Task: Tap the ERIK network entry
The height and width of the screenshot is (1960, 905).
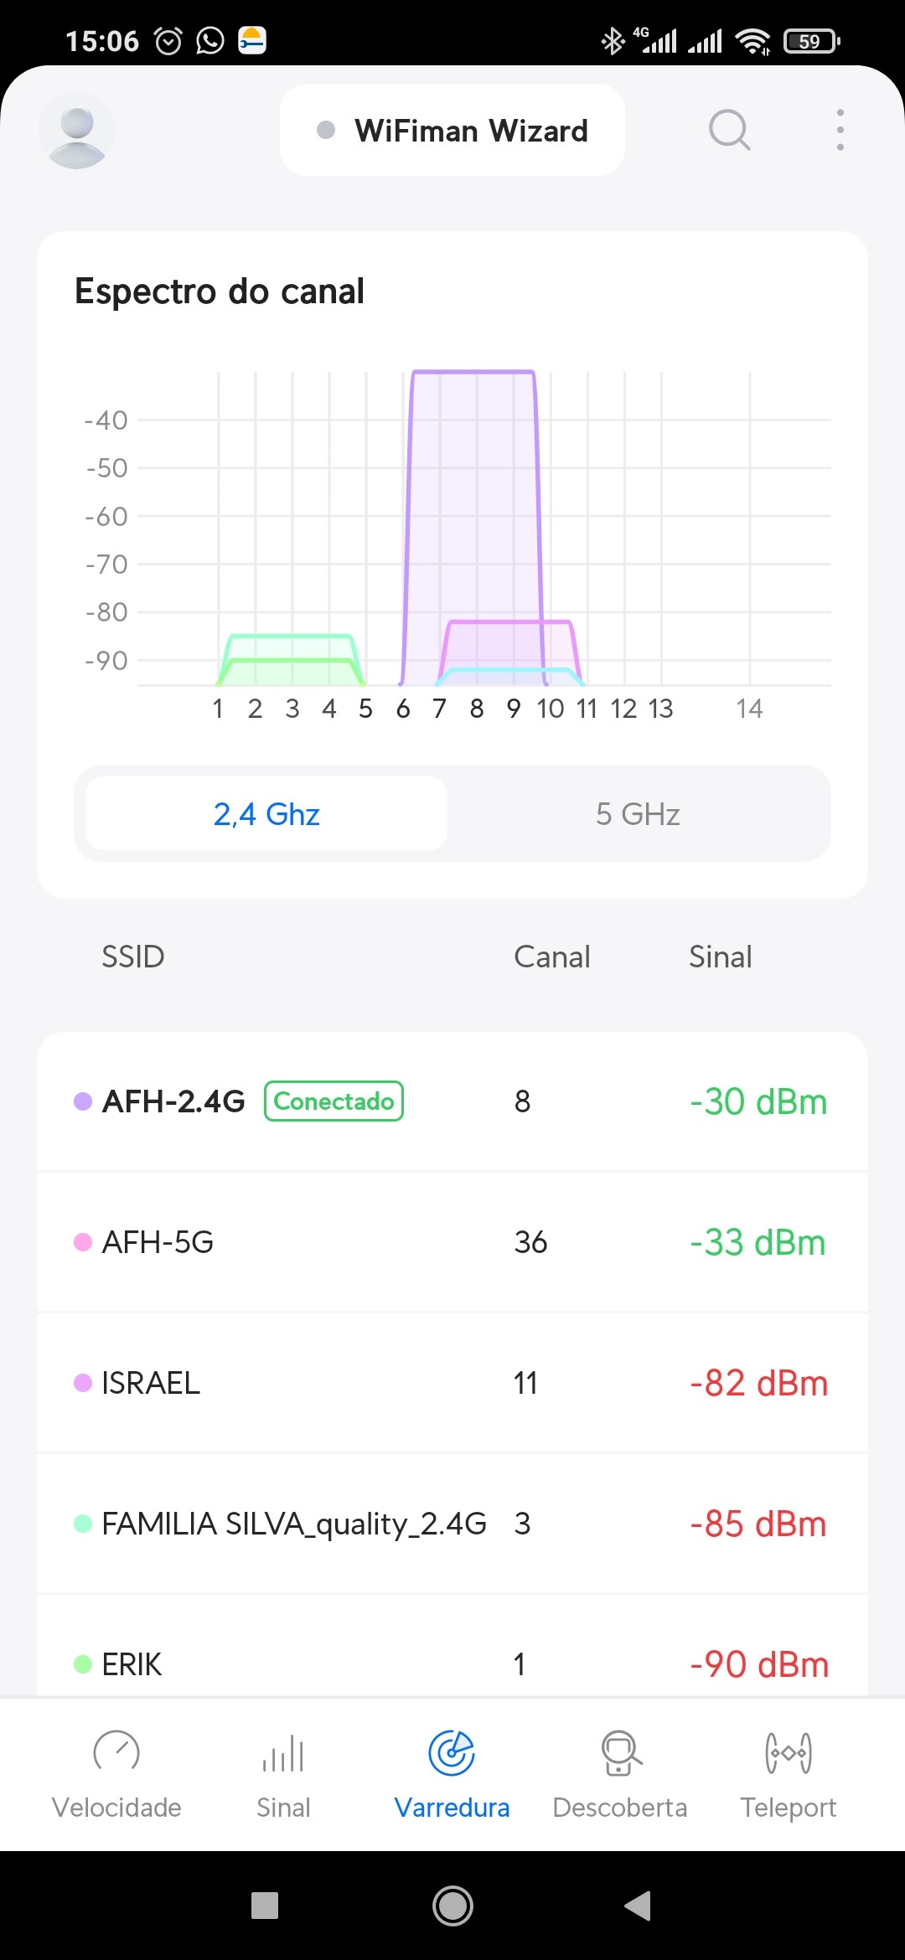Action: 452,1663
